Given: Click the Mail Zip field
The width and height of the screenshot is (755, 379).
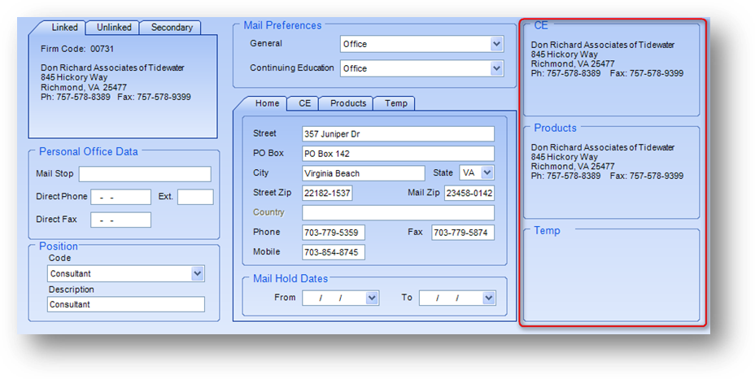Looking at the screenshot, I should pos(469,193).
